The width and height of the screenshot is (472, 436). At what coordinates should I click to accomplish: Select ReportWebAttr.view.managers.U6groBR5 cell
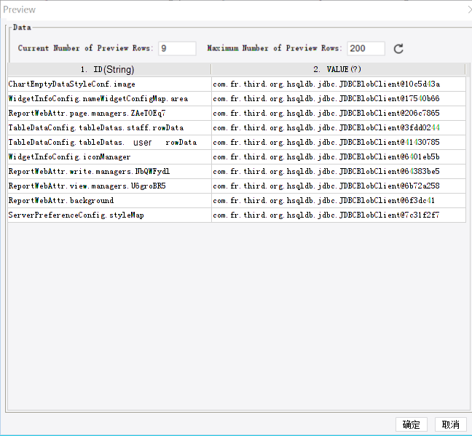[x=109, y=186]
